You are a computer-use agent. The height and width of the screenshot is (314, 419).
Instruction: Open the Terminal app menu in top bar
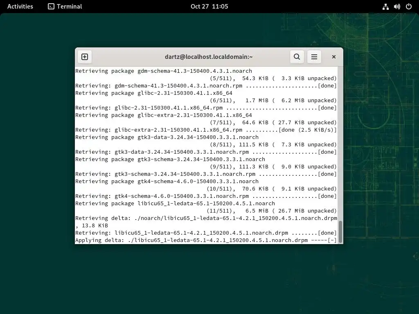[65, 7]
